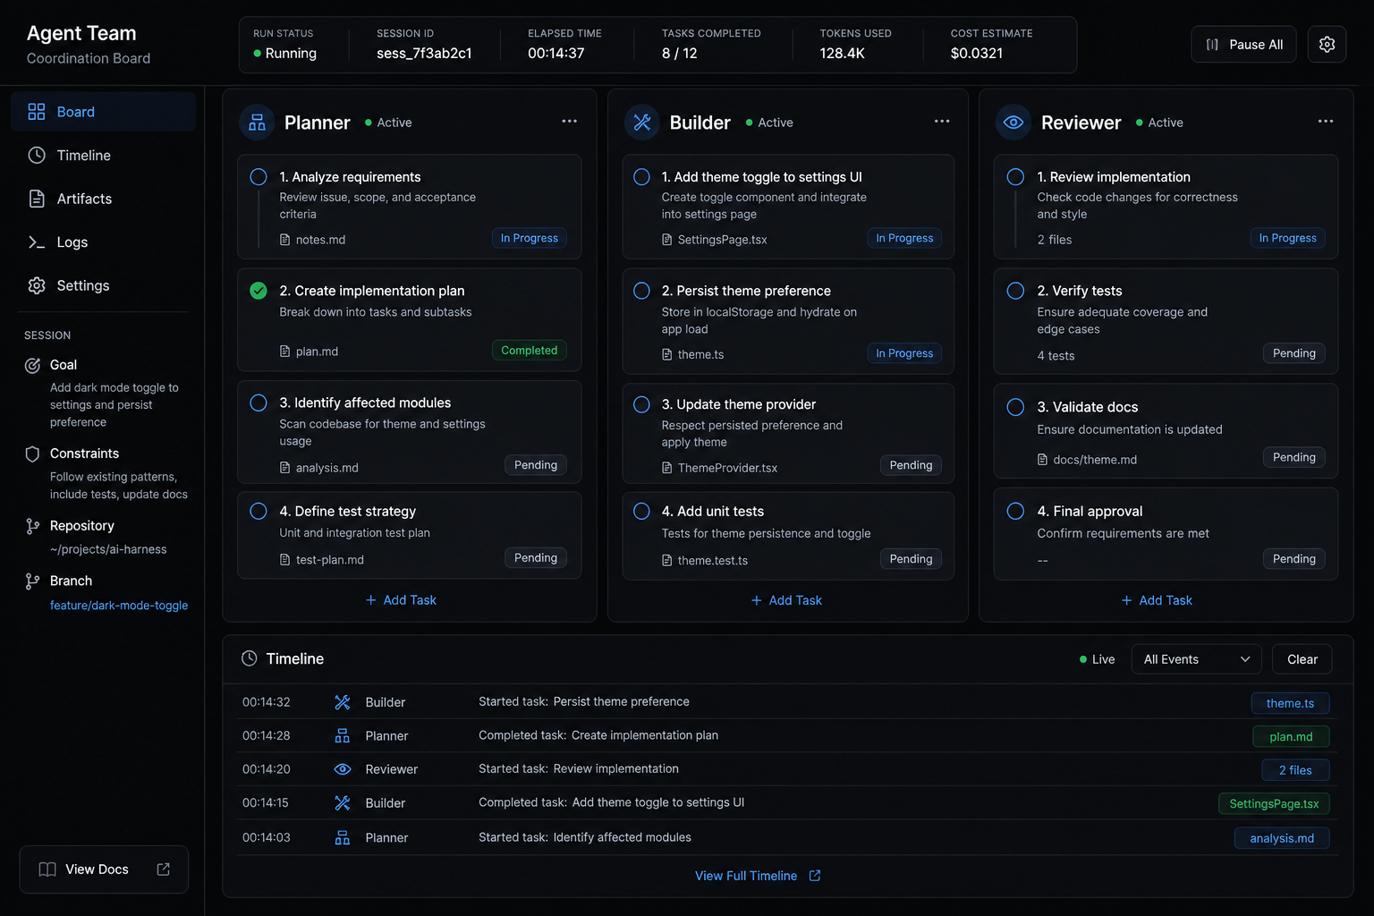Click Pending badge on Verify tests card

[1293, 353]
